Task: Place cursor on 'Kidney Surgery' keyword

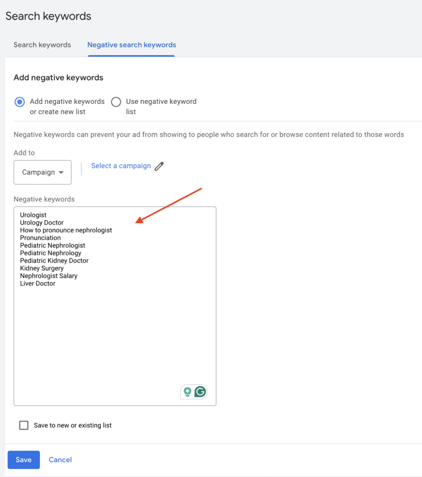Action: point(42,268)
